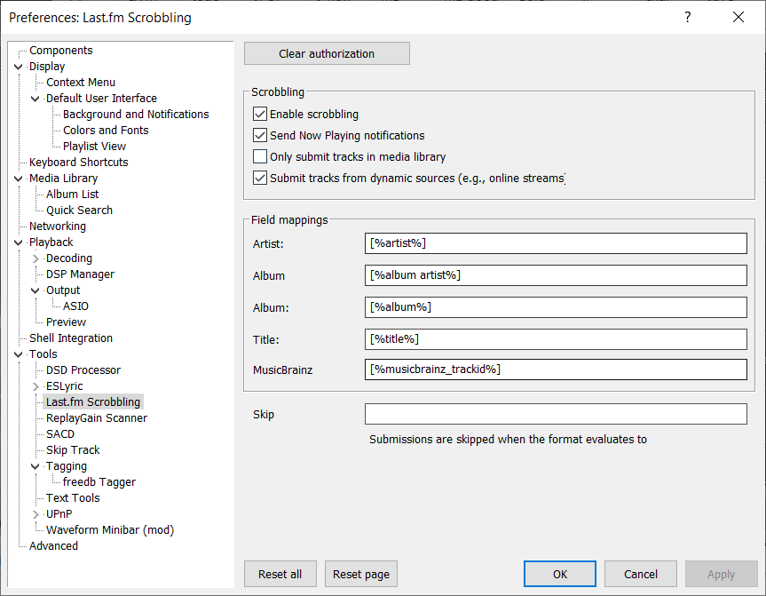Select Waveform Minibar (mod) item

(110, 530)
